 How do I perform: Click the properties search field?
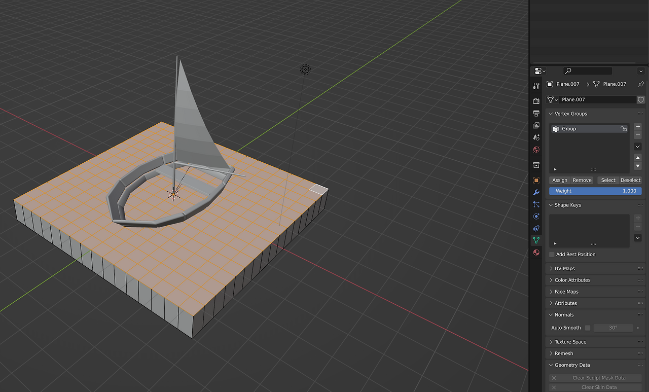click(588, 71)
